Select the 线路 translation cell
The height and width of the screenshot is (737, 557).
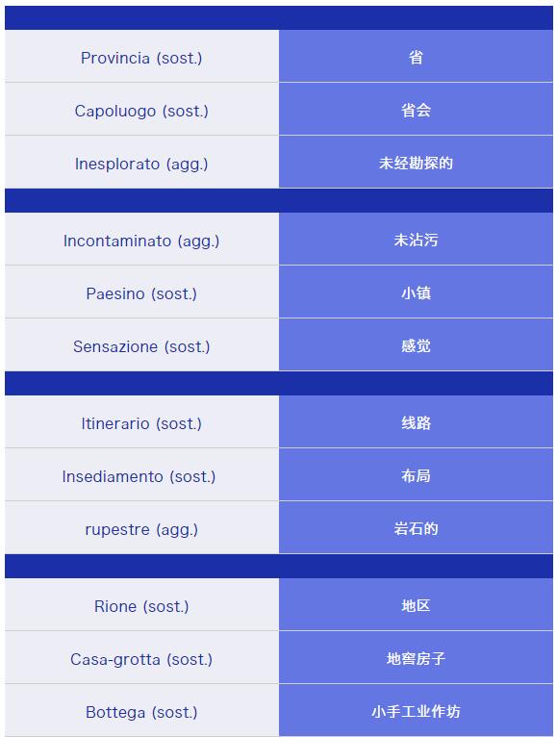pos(416,422)
